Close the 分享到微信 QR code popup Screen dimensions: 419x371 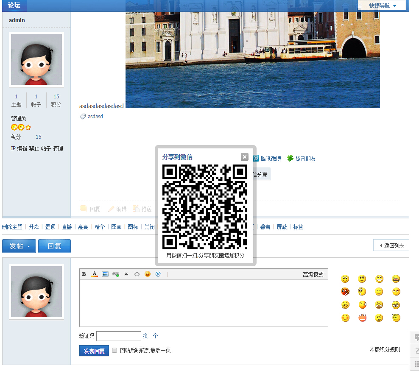coord(244,157)
